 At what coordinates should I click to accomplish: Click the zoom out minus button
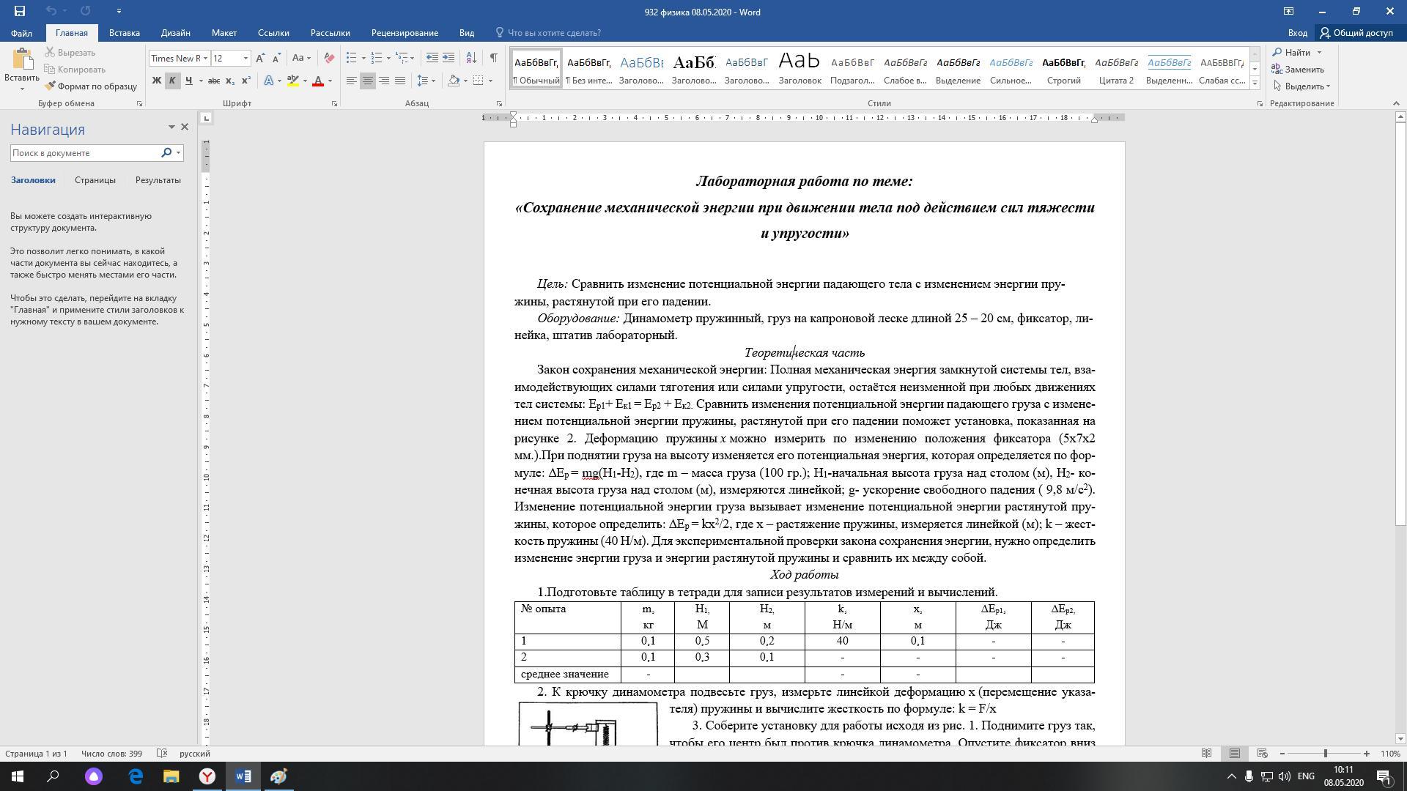coord(1282,754)
